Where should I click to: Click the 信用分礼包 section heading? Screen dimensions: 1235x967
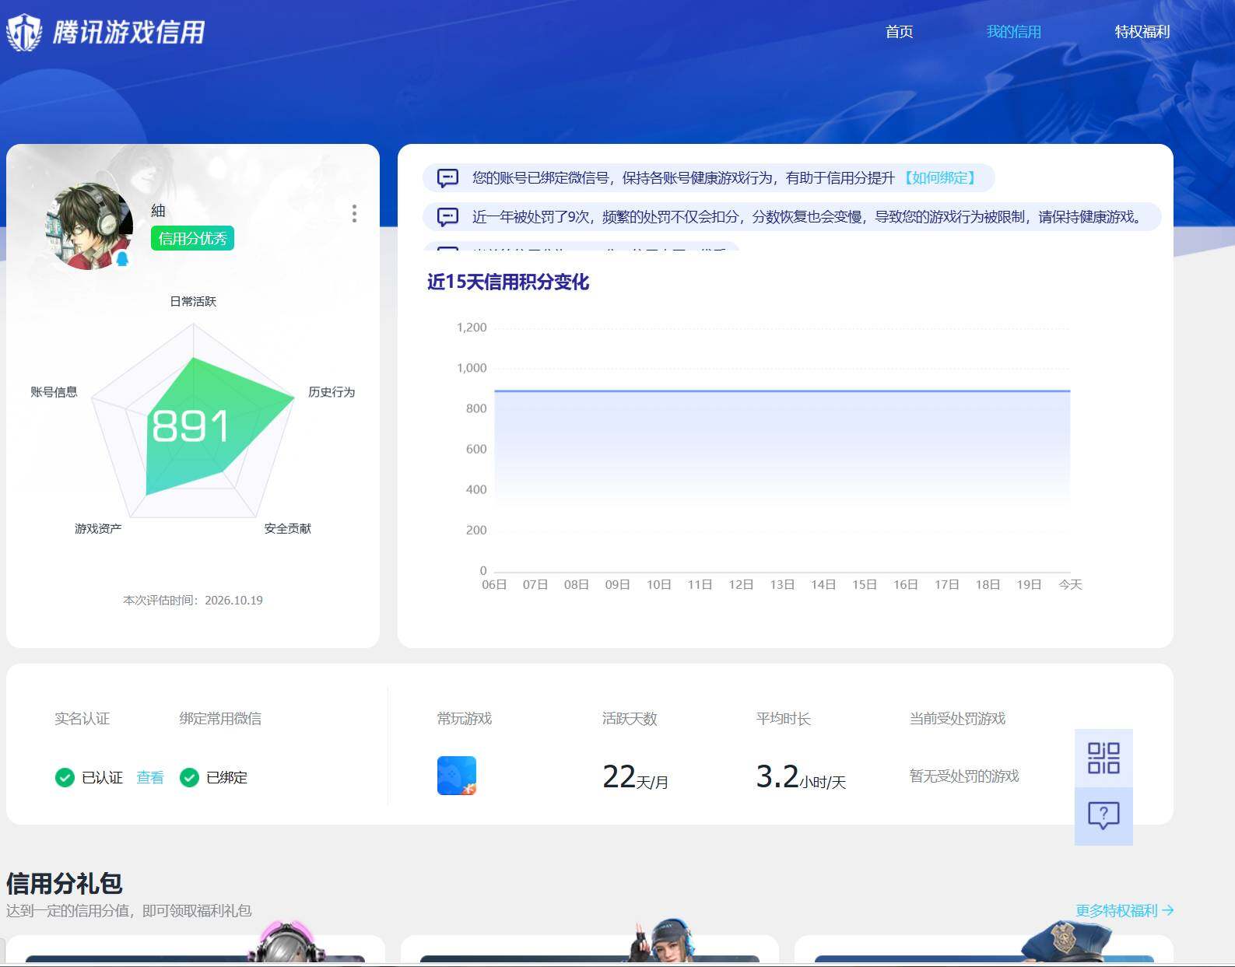click(65, 883)
